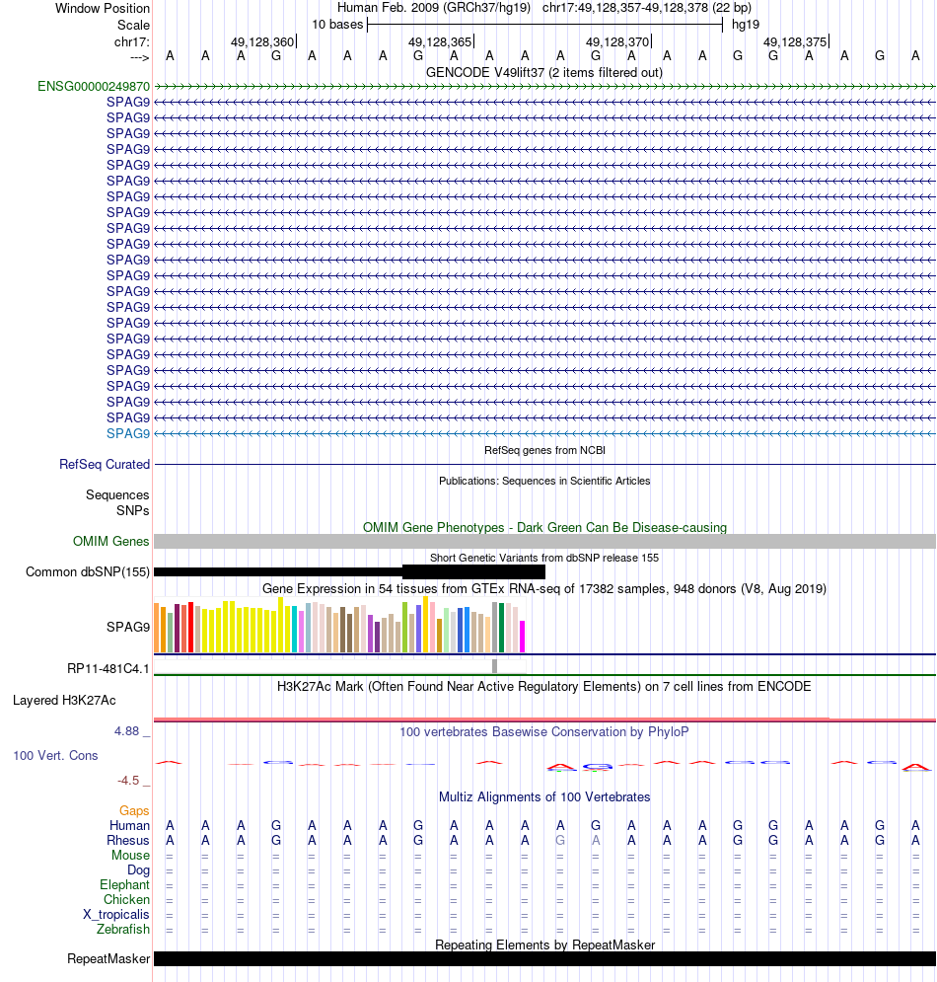Viewport: 937px width, 982px height.
Task: Click the first orange bar of SPAG9 GTEx chart
Action: (157, 628)
